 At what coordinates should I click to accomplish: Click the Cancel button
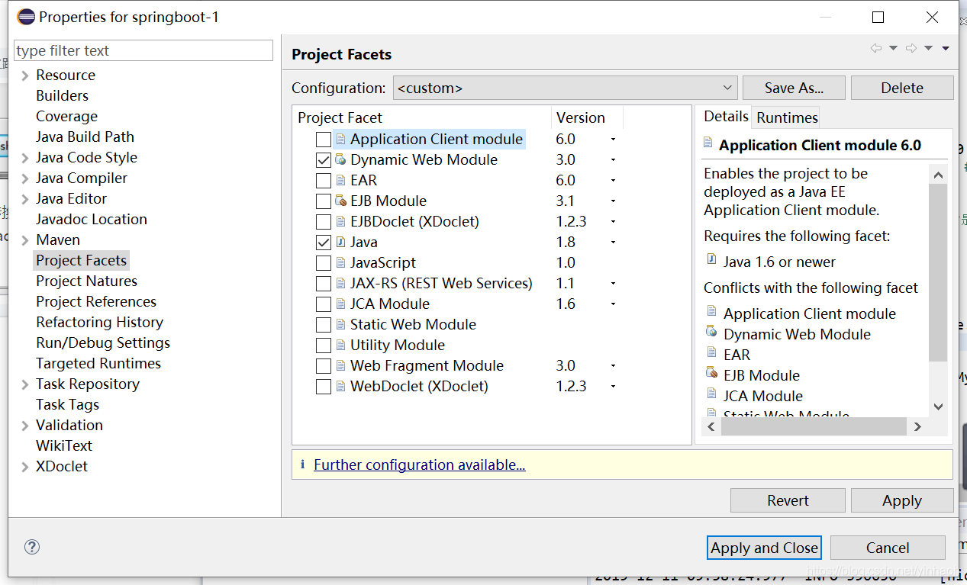pos(888,548)
